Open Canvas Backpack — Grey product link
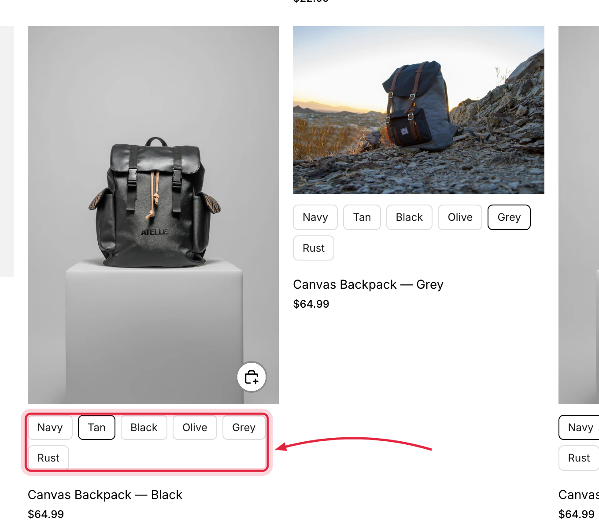This screenshot has width=599, height=529. [x=368, y=285]
